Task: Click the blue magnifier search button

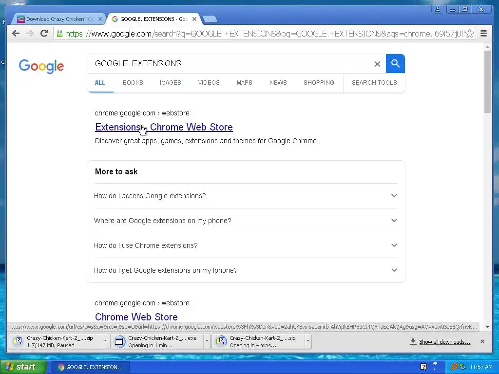Action: tap(395, 64)
